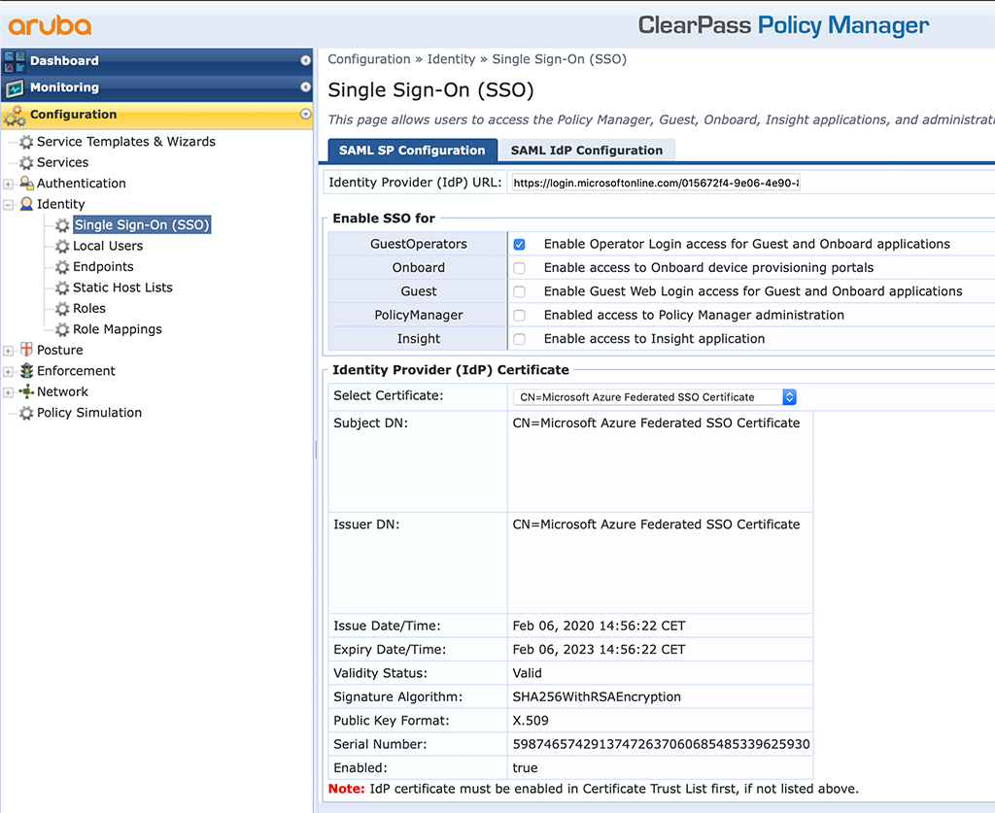995x813 pixels.
Task: Switch to SAML IdP Configuration tab
Action: (x=587, y=151)
